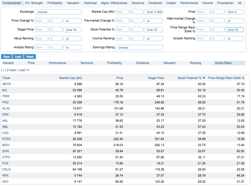This screenshot has height=187, width=252.
Task: Switch to the Fin. Strength tab
Action: [x=34, y=3]
